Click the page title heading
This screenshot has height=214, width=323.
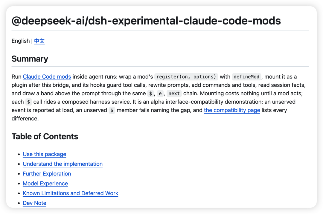[x=146, y=21]
